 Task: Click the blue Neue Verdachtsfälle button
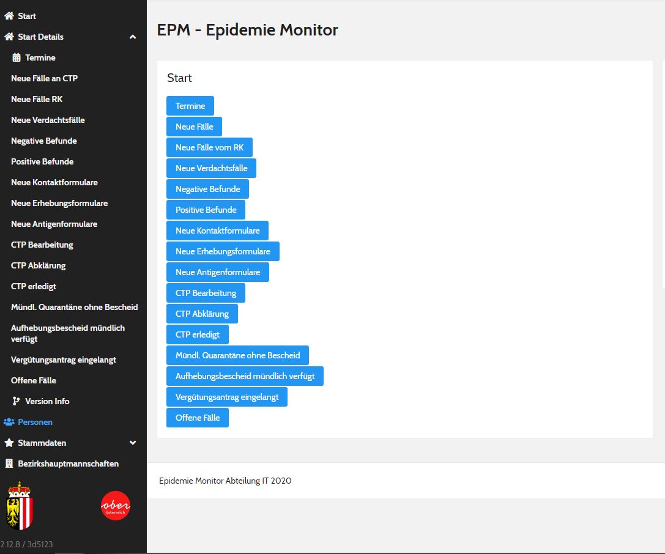tap(211, 168)
